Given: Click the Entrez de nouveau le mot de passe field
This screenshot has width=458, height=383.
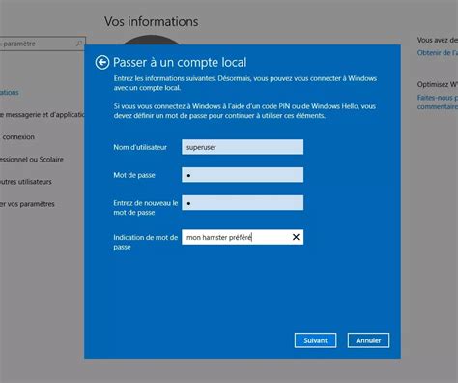Looking at the screenshot, I should pyautogui.click(x=243, y=202).
